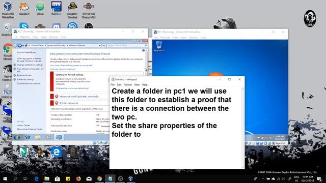The image size is (326, 183).
Task: Expand Public networks section
Action: pyautogui.click(x=69, y=103)
